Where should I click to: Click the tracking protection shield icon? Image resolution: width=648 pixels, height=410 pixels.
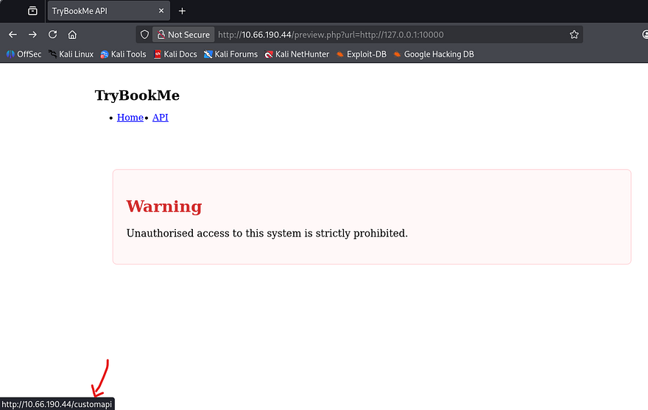pos(144,35)
